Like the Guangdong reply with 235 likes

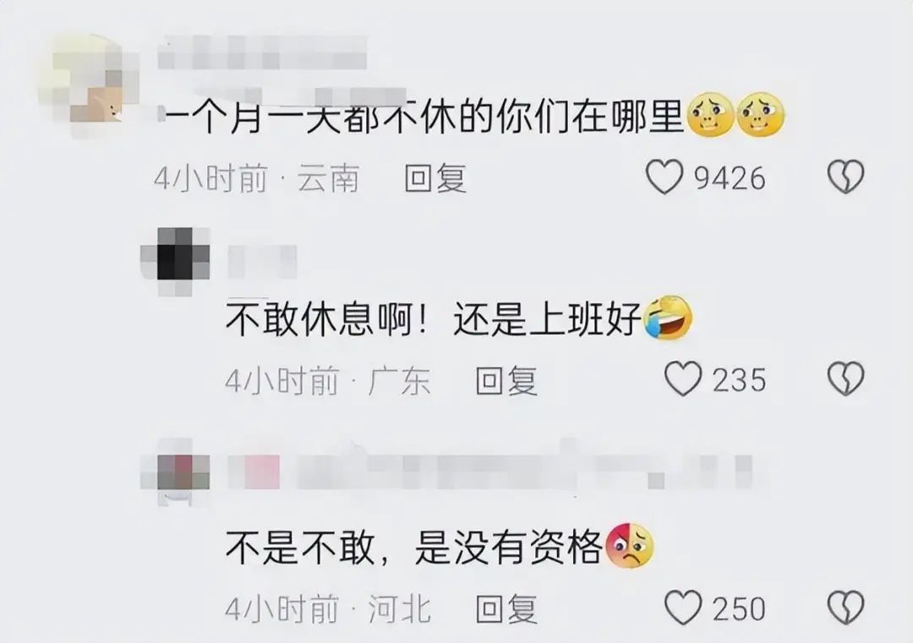pyautogui.click(x=684, y=379)
